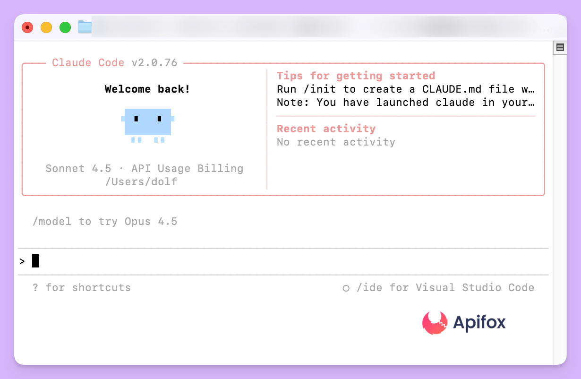Screen dimensions: 581x379
Task: Select the "Tips for getting started" heading
Action: (356, 76)
